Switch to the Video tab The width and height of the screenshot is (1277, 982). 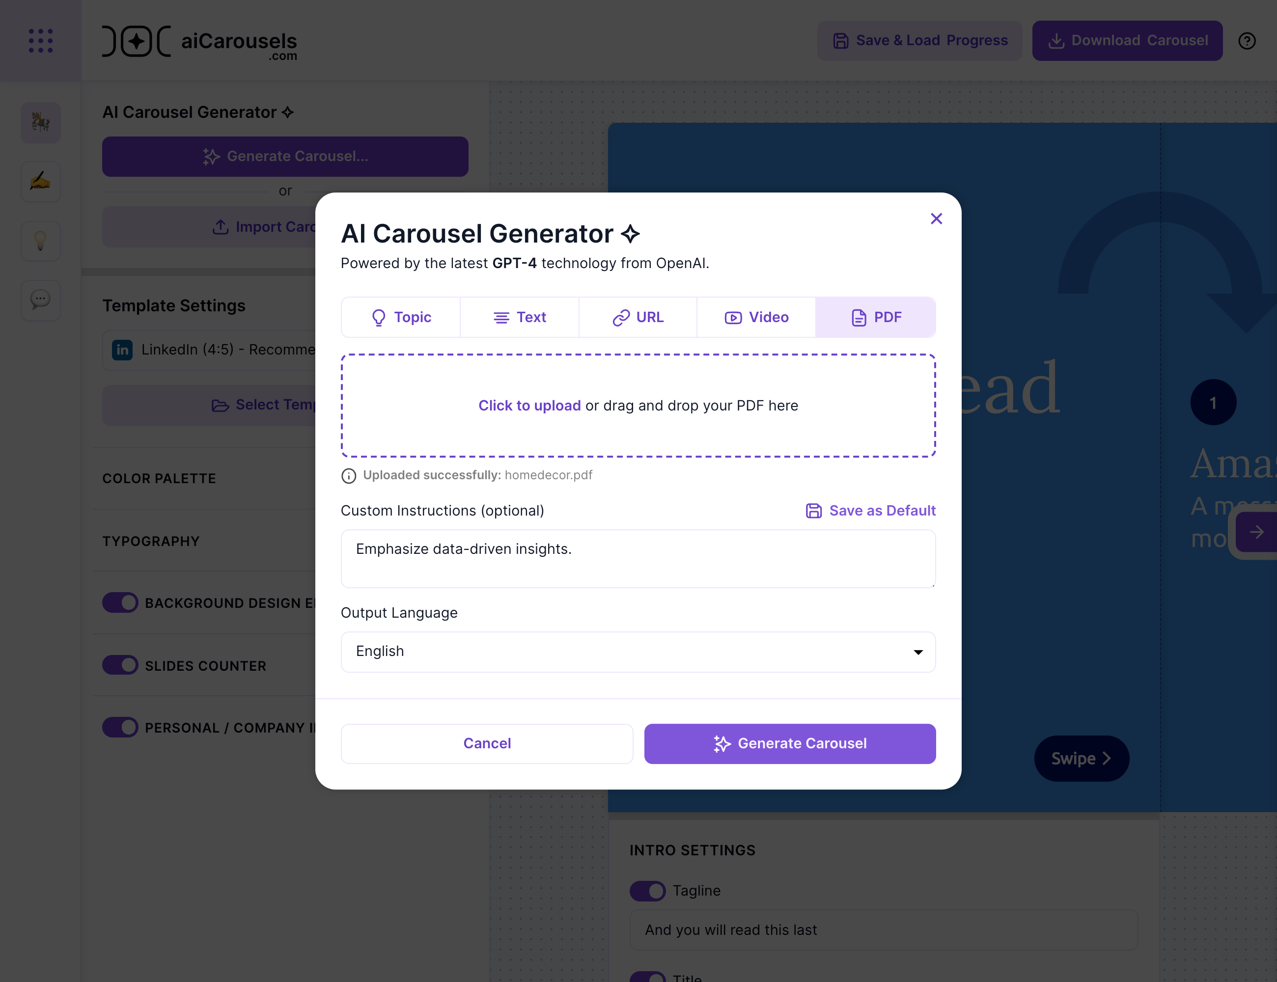(756, 317)
